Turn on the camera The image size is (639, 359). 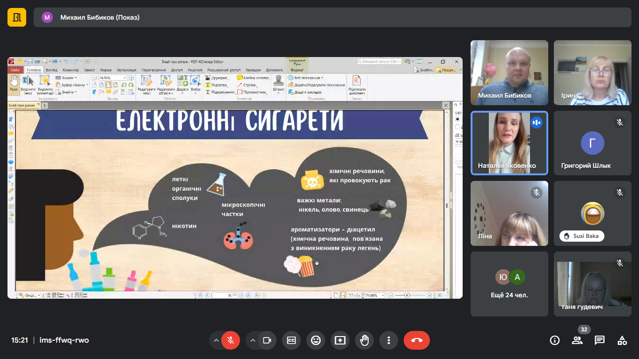click(267, 340)
